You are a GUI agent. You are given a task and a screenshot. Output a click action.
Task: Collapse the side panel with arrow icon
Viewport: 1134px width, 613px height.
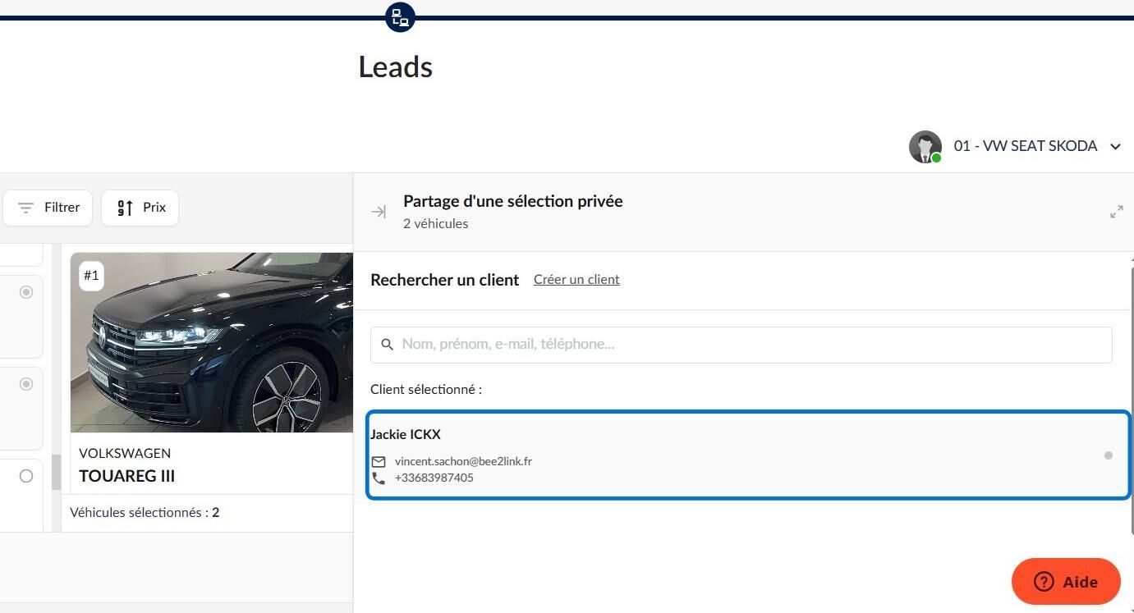[379, 212]
